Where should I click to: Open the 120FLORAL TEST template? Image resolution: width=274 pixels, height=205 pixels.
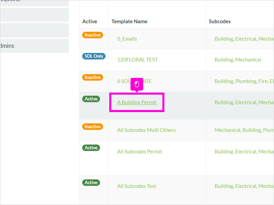137,60
